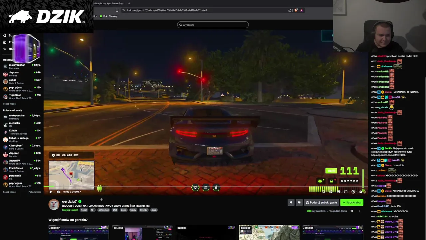The image size is (426, 240).
Task: Open kebab_u_rudego Cooking channel
Action: (22, 139)
